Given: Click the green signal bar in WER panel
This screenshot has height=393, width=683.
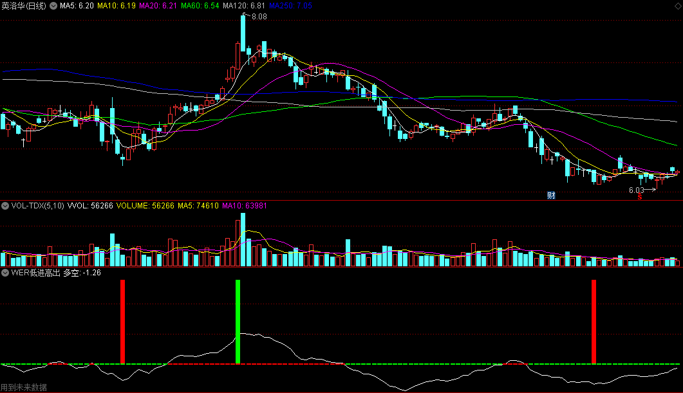Looking at the screenshot, I should 238,322.
